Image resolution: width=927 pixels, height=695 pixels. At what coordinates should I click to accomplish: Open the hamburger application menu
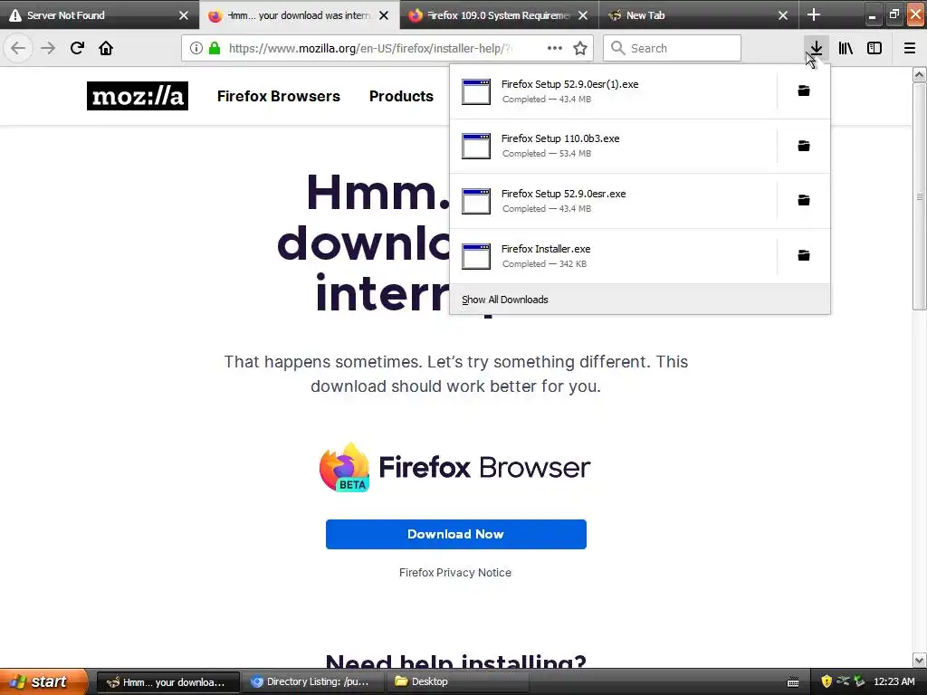910,48
